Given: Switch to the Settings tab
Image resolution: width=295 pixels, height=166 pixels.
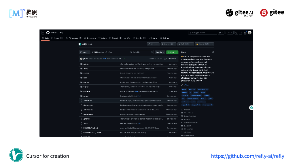Looking at the screenshot, I should (x=164, y=38).
